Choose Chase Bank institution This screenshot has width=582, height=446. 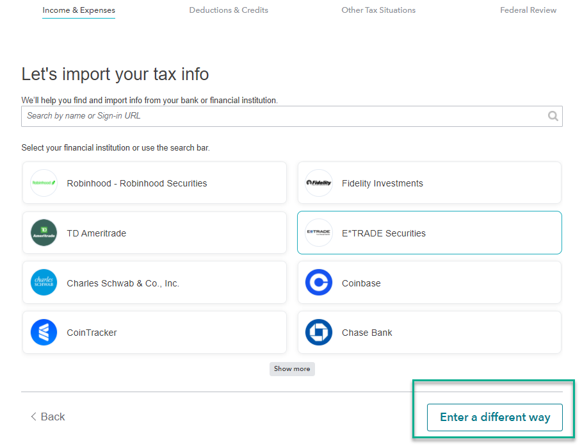pos(430,333)
